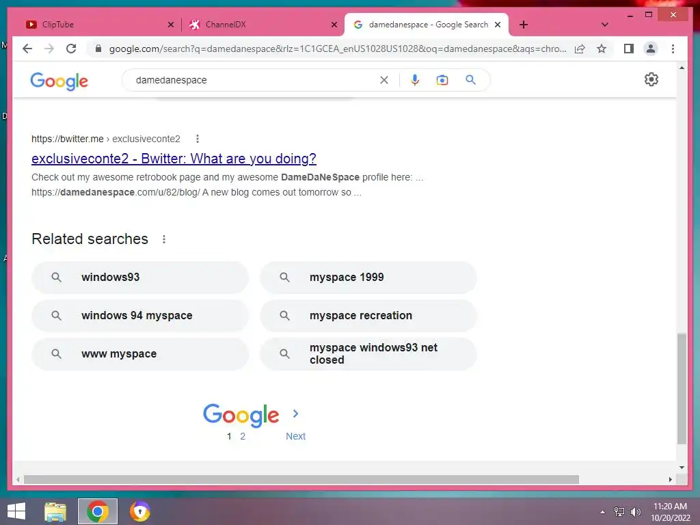Image resolution: width=700 pixels, height=525 pixels.
Task: Focus the Google search input field
Action: [254, 80]
